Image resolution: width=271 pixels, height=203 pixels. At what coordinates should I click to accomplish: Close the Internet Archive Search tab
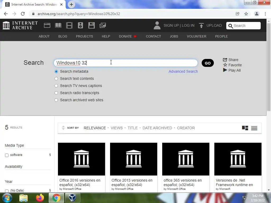tap(61, 4)
